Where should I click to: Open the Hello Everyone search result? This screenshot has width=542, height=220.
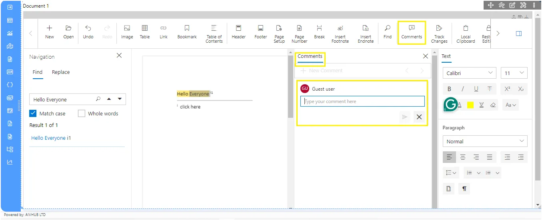point(51,138)
